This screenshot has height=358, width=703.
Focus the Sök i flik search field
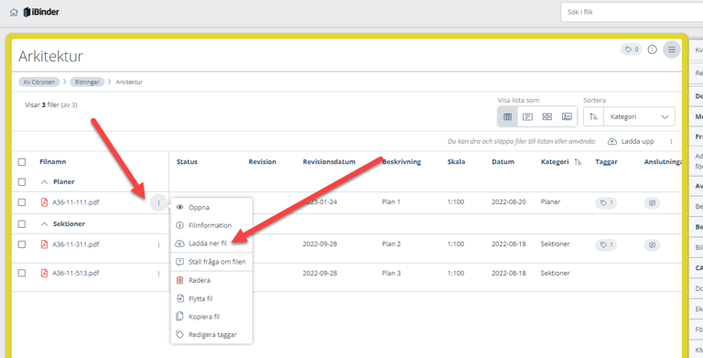pyautogui.click(x=632, y=12)
